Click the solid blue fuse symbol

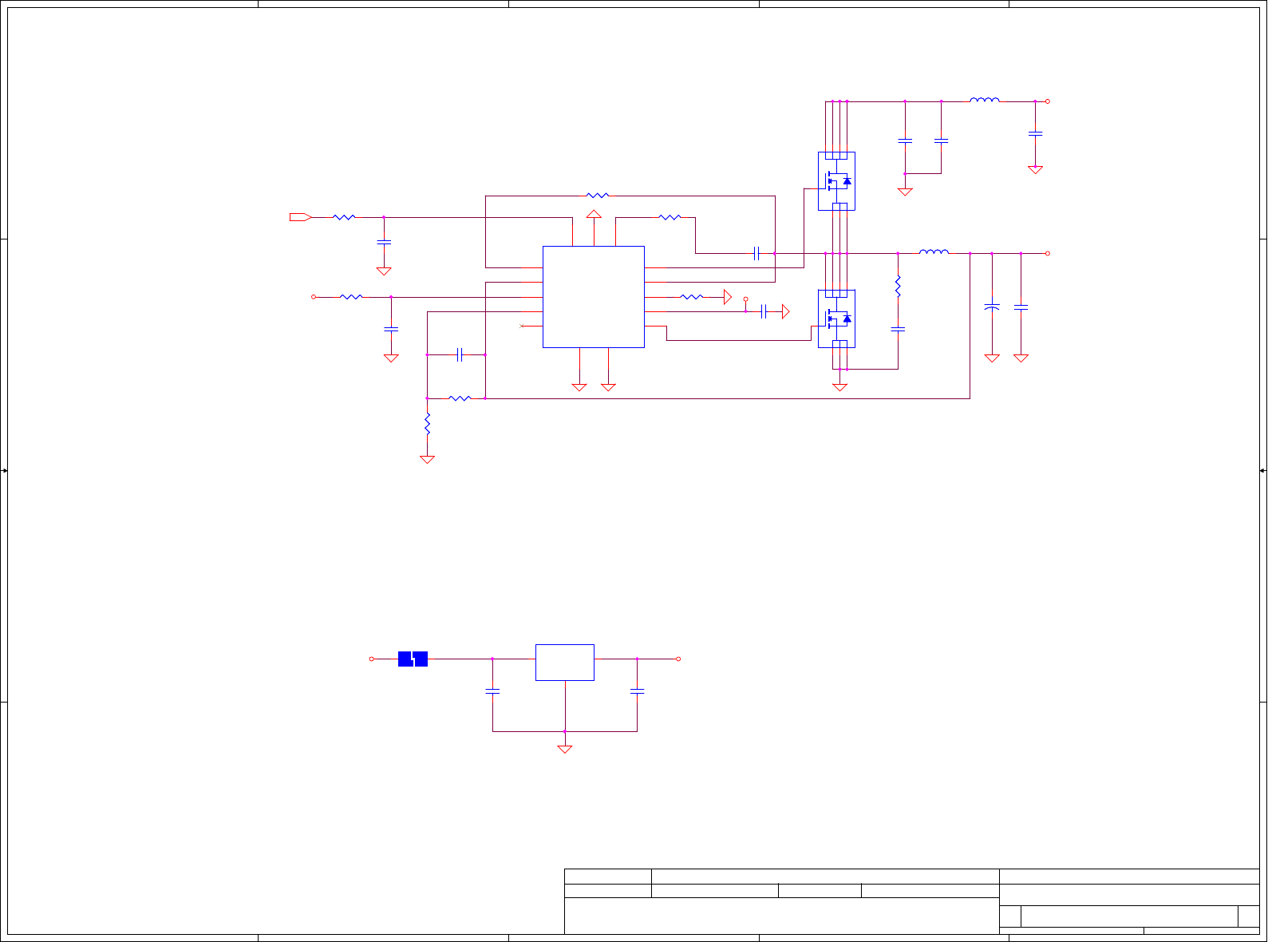413,659
